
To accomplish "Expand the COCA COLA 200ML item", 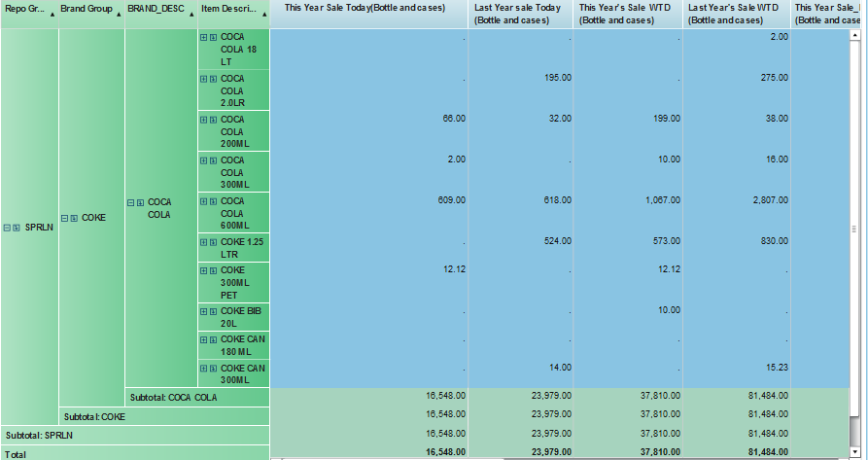I will pos(204,120).
